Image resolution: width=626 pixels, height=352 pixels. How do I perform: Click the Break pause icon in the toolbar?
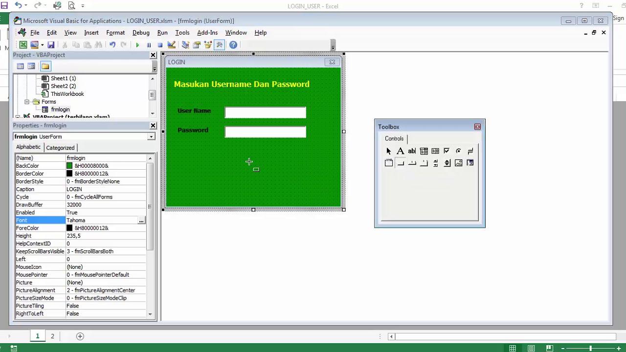coord(149,44)
